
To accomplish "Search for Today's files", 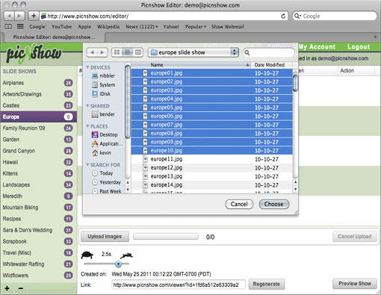I will tap(102, 173).
